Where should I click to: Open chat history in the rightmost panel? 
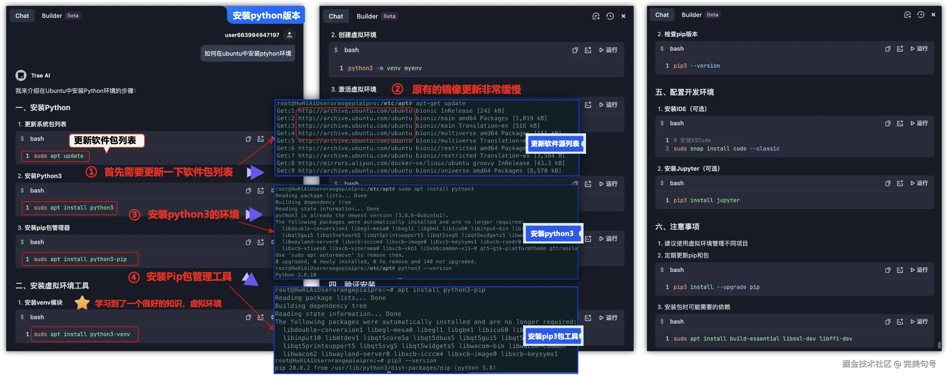[x=920, y=15]
